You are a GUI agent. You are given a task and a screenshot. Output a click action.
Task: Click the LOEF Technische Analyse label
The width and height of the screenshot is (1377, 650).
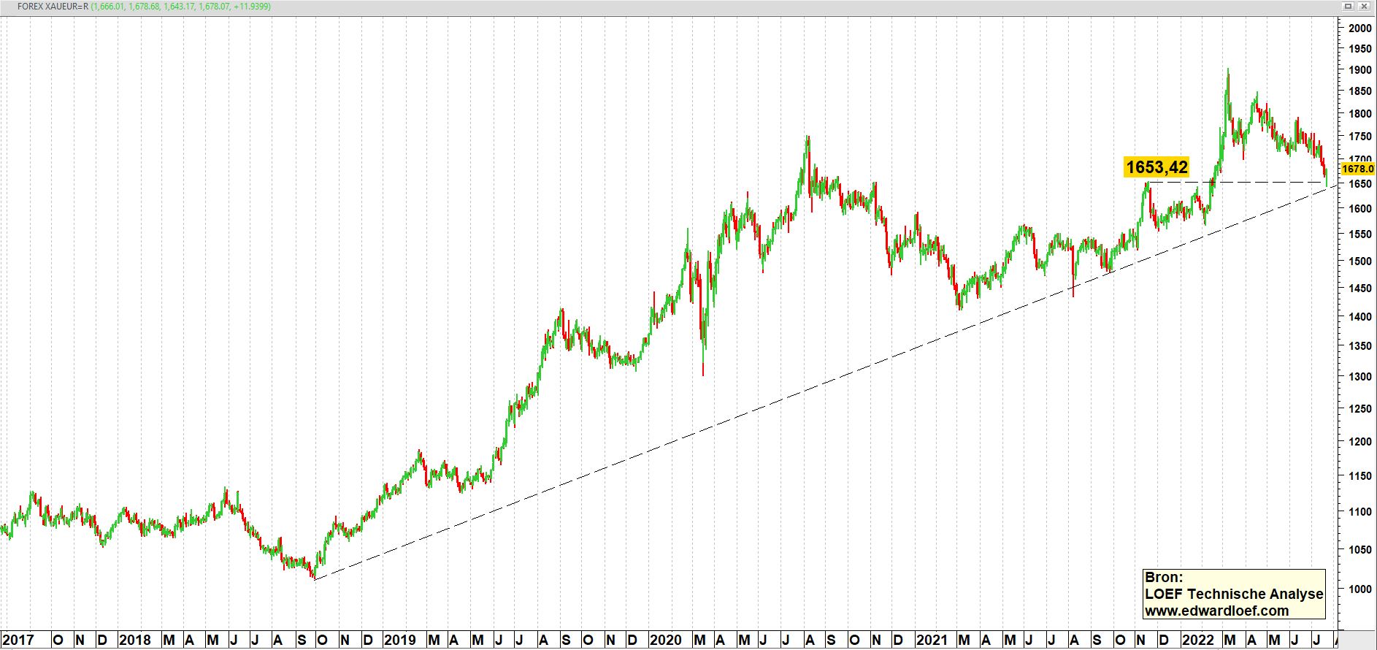click(1234, 594)
